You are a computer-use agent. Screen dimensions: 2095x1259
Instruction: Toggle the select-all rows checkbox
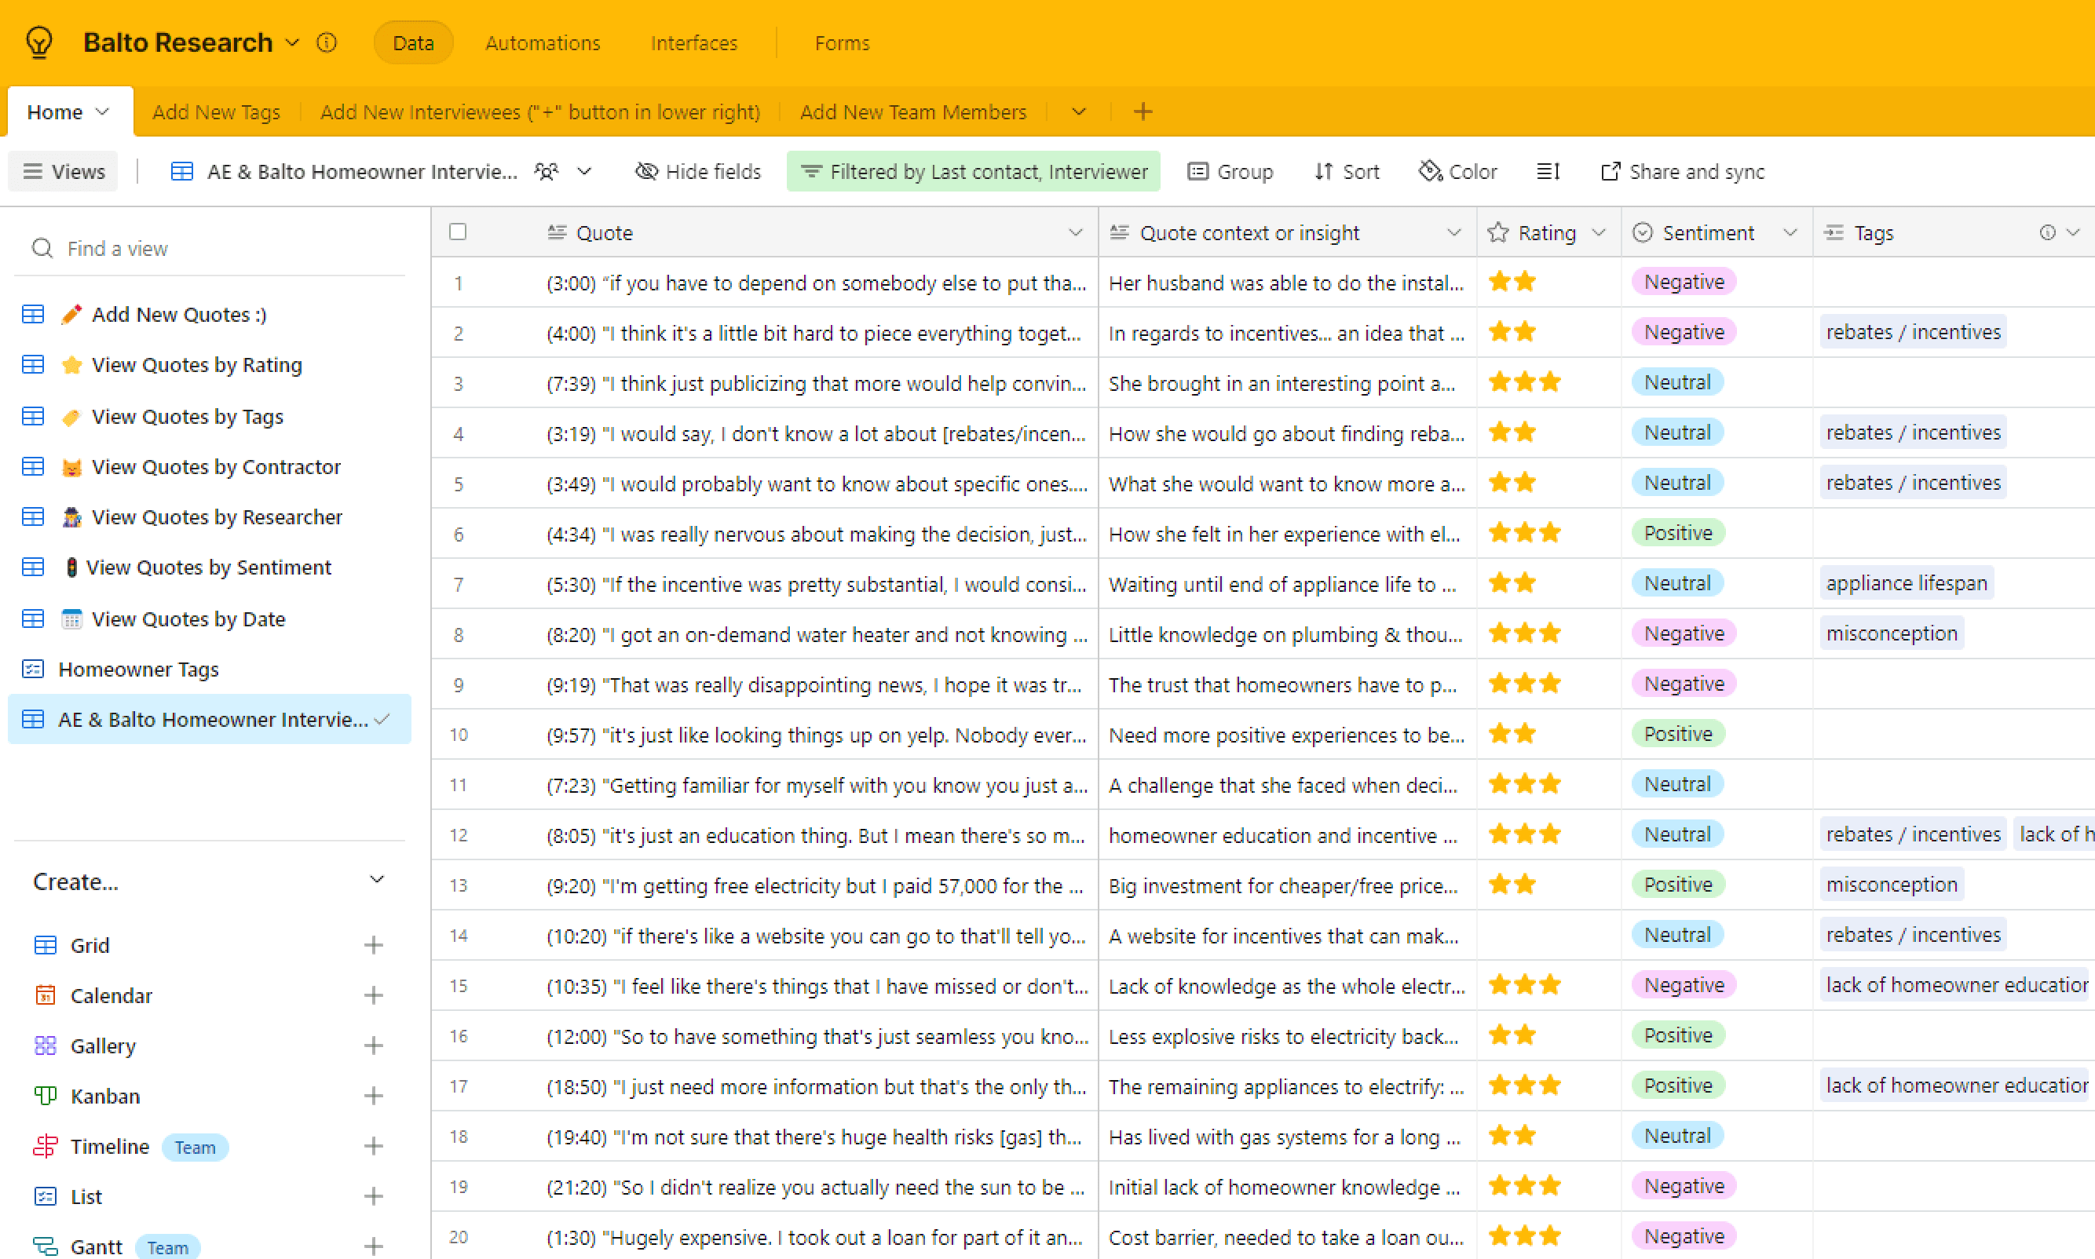pyautogui.click(x=459, y=232)
